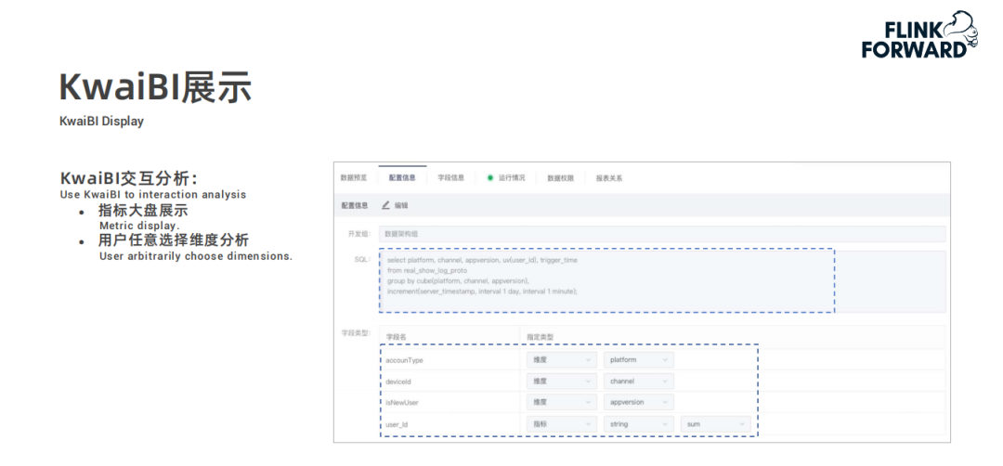The image size is (1003, 466).
Task: Open the 字段信息 tab
Action: 451,177
